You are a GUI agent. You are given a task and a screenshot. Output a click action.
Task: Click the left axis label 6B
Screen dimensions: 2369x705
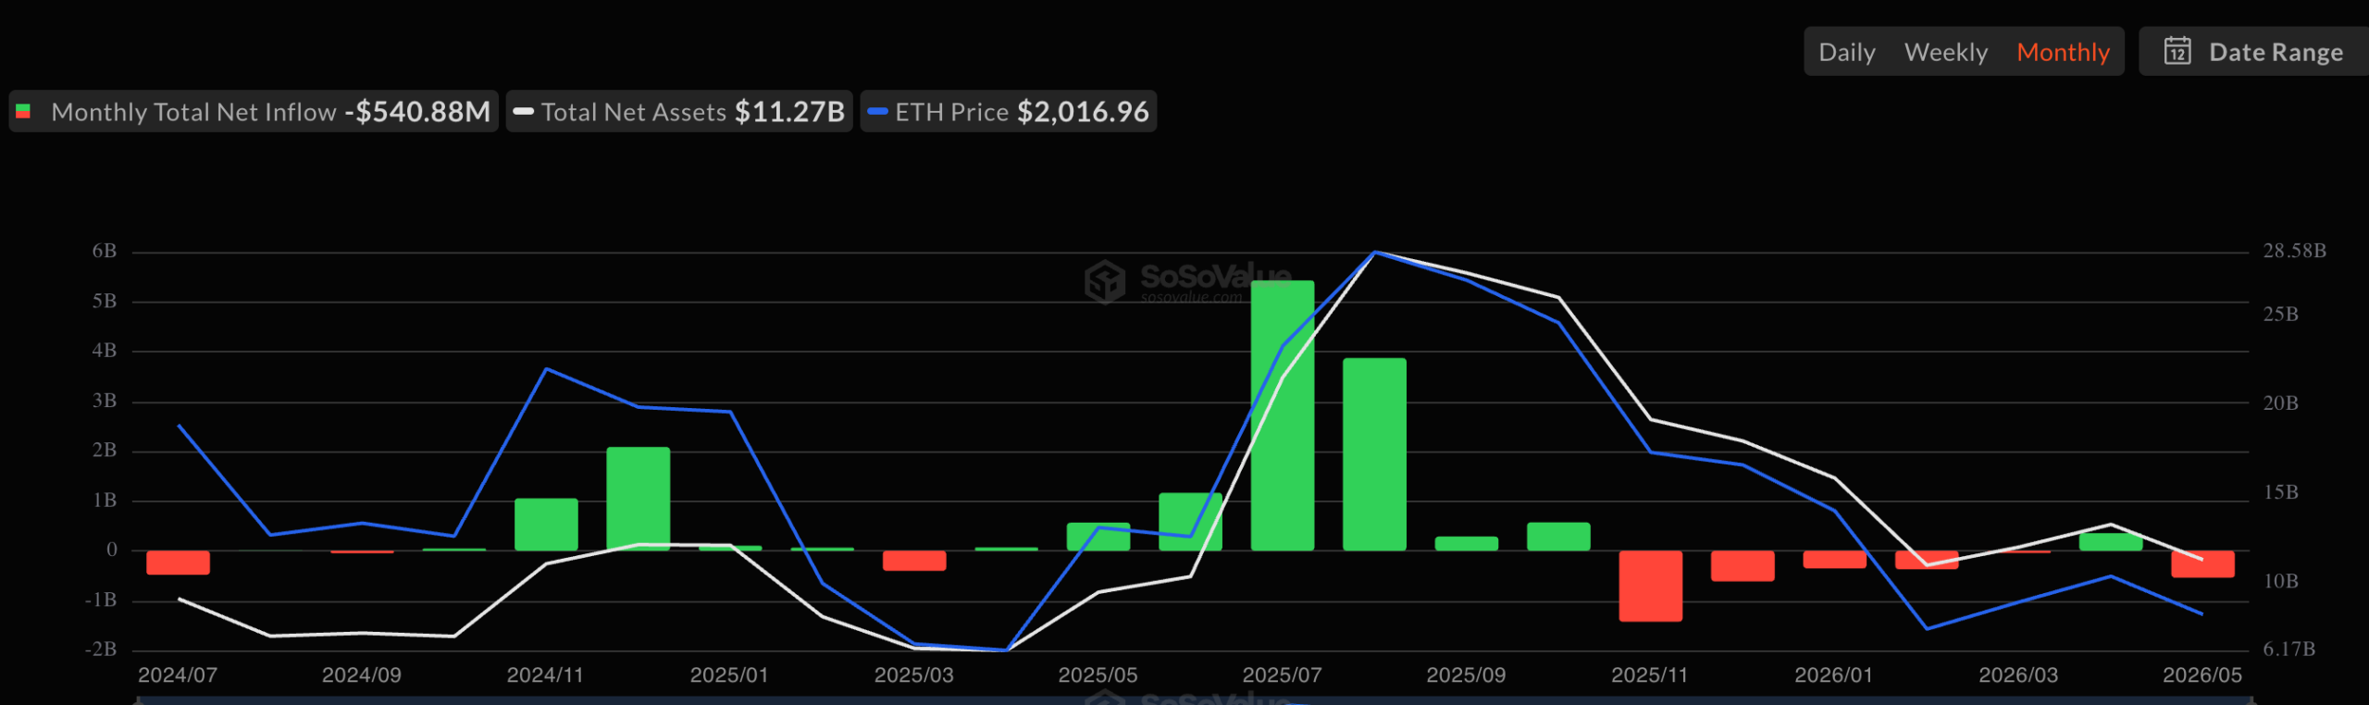105,251
